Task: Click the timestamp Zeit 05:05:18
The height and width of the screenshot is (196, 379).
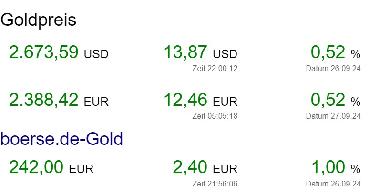Action: [x=215, y=116]
